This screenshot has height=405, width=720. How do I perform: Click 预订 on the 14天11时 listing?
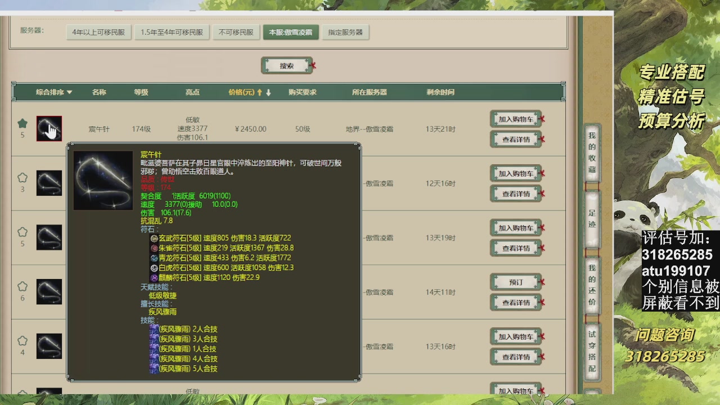coord(515,282)
